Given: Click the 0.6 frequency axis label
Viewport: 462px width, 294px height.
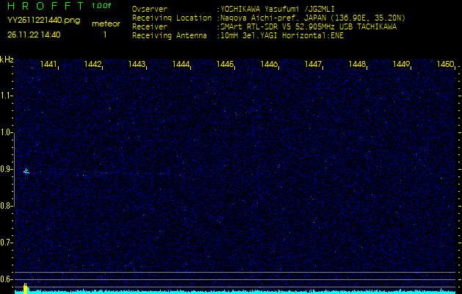Looking at the screenshot, I should click(7, 279).
